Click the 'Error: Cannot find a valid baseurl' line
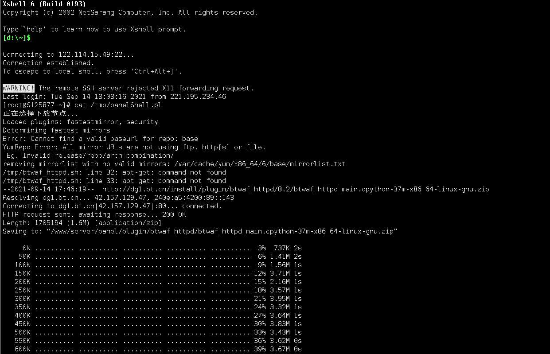Screen dimensions: 550x354 100,139
